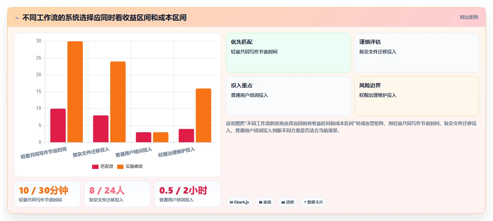Toggle the 实施难度 legend color swatch
This screenshot has width=493, height=221.
pyautogui.click(x=120, y=166)
